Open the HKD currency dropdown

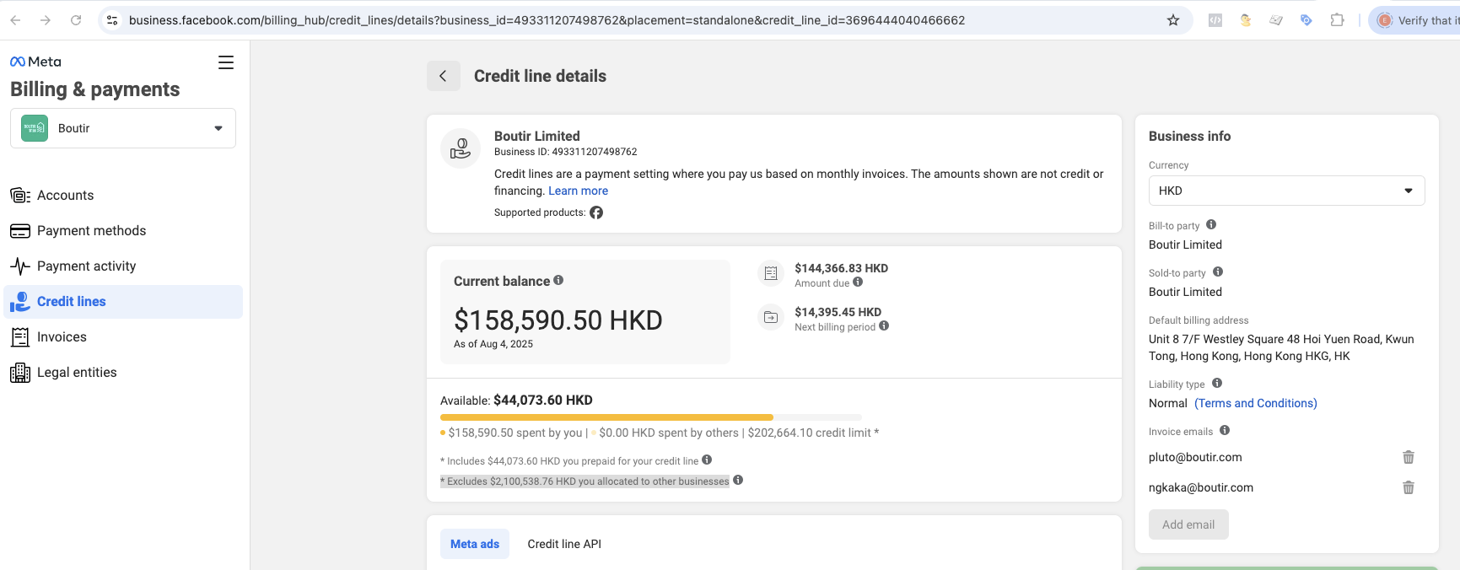(x=1286, y=191)
